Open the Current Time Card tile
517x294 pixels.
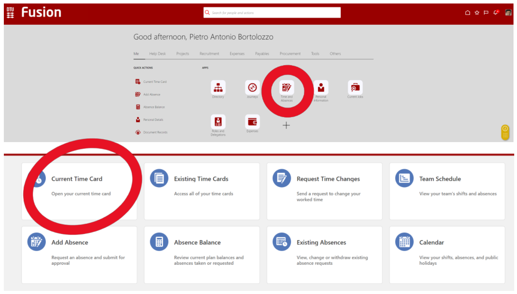(79, 191)
